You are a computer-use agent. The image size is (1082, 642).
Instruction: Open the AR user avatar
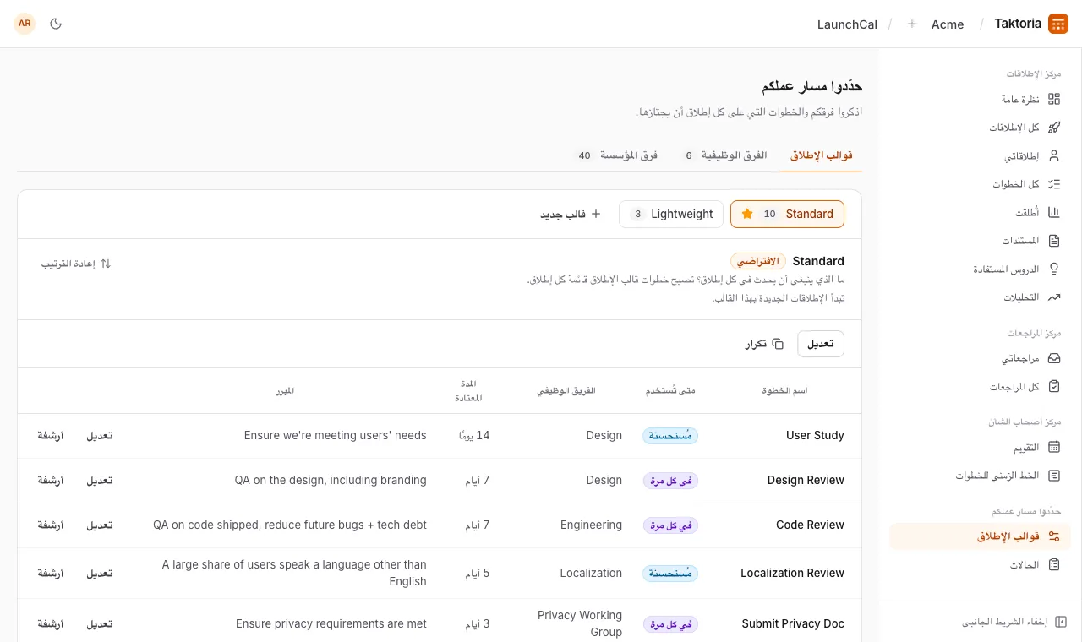pyautogui.click(x=25, y=24)
